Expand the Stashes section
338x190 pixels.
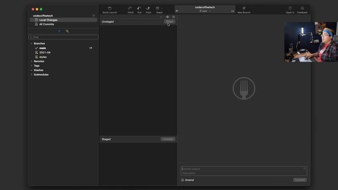pos(32,70)
